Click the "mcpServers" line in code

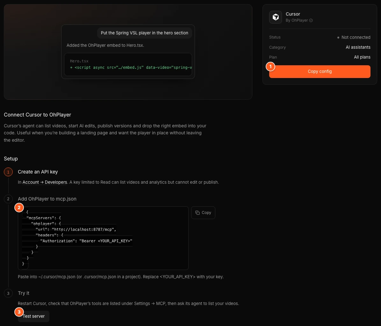pyautogui.click(x=44, y=218)
